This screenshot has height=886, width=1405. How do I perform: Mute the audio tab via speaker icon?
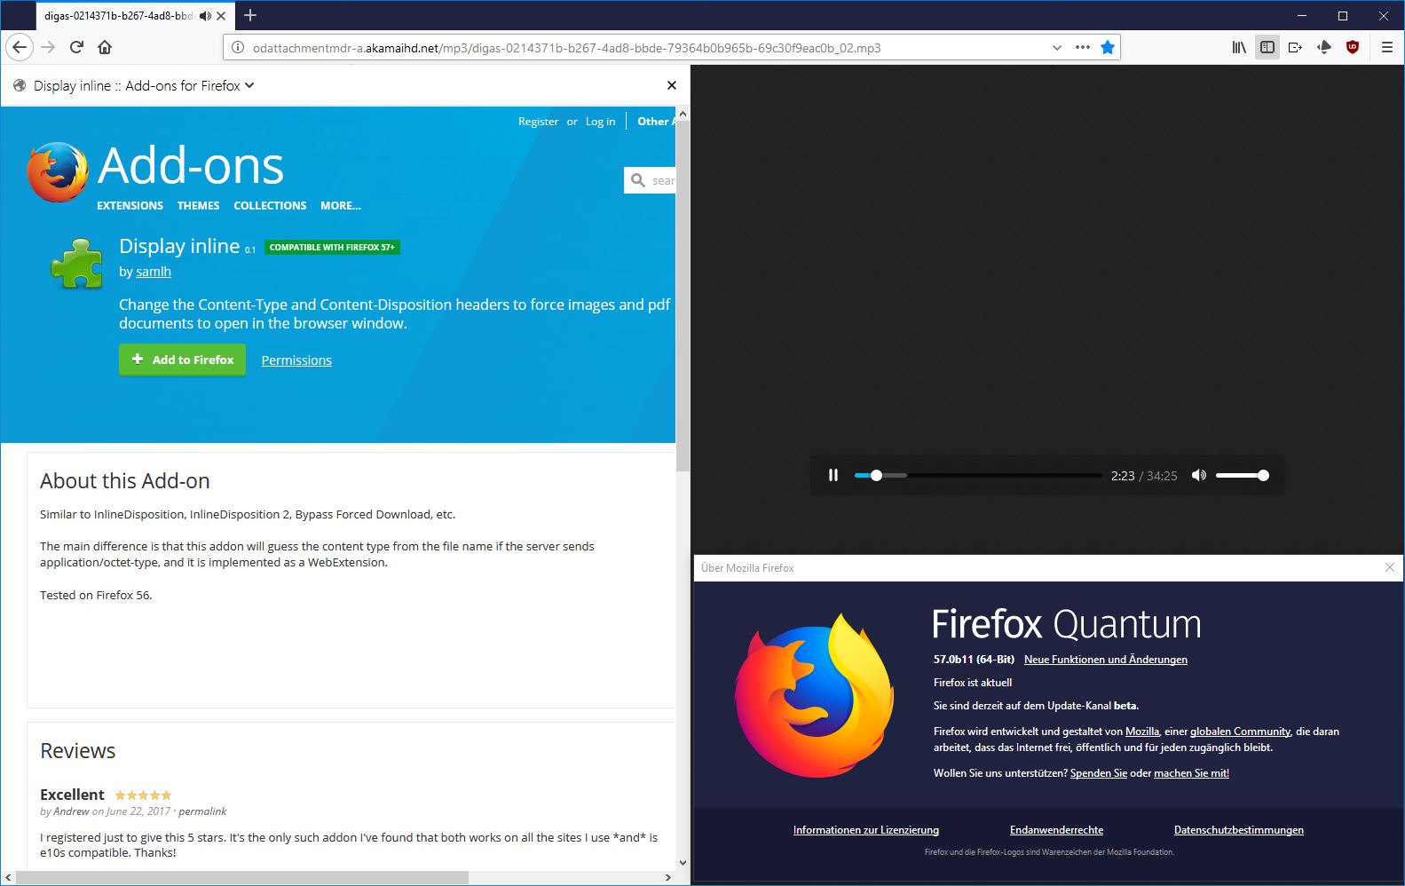205,16
